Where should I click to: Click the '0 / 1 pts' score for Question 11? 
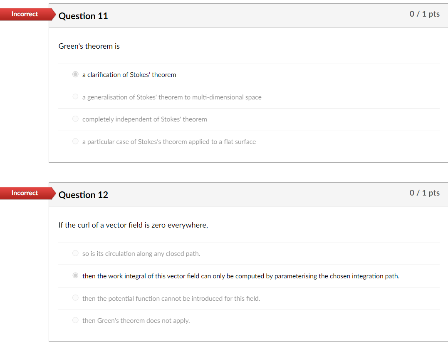click(424, 14)
